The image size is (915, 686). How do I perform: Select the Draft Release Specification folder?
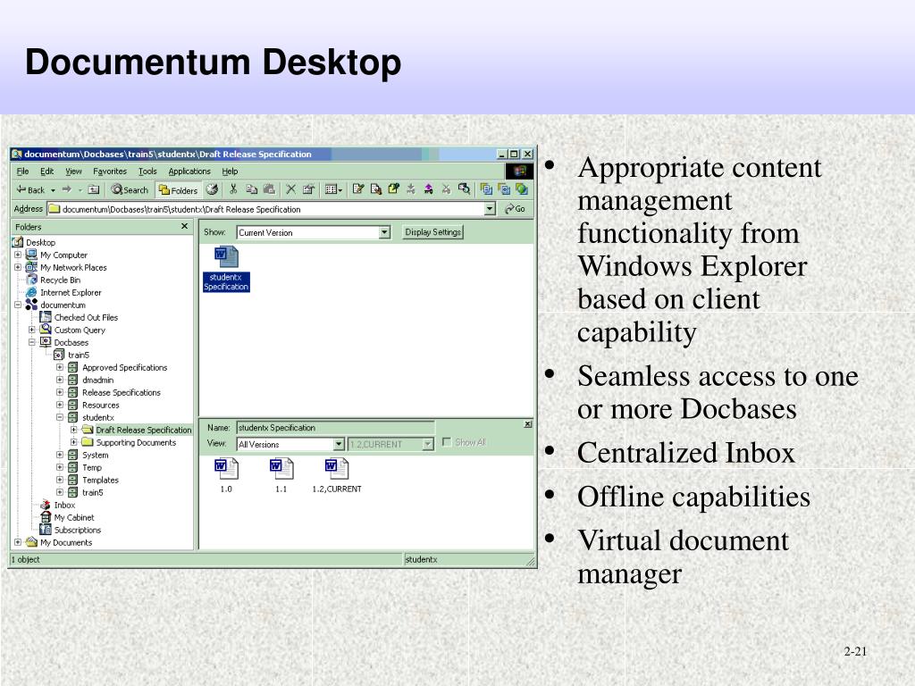tap(137, 430)
